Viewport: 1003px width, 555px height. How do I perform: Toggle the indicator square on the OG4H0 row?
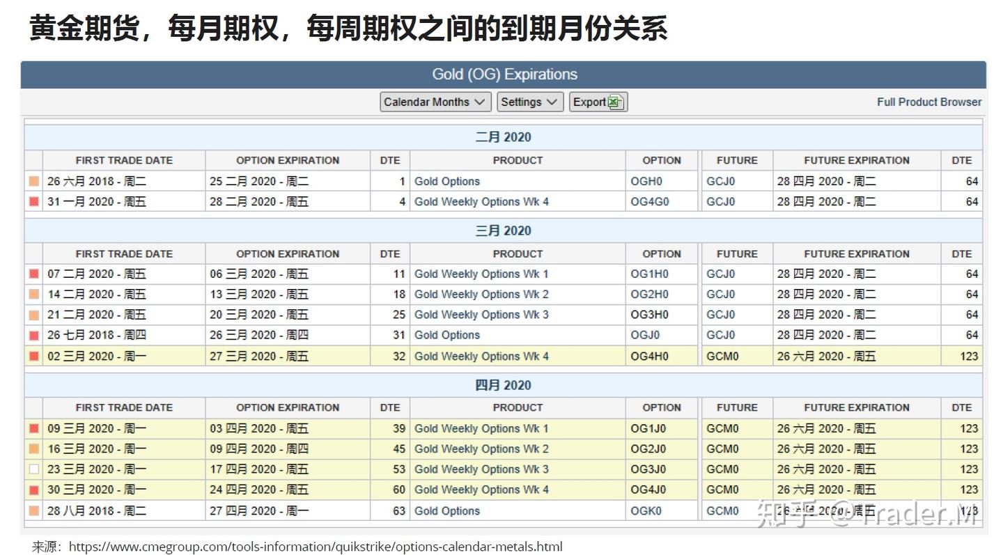(33, 356)
